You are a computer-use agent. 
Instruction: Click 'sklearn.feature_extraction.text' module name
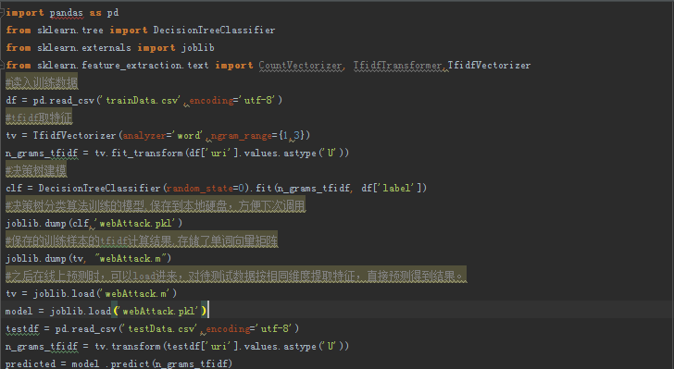point(122,66)
